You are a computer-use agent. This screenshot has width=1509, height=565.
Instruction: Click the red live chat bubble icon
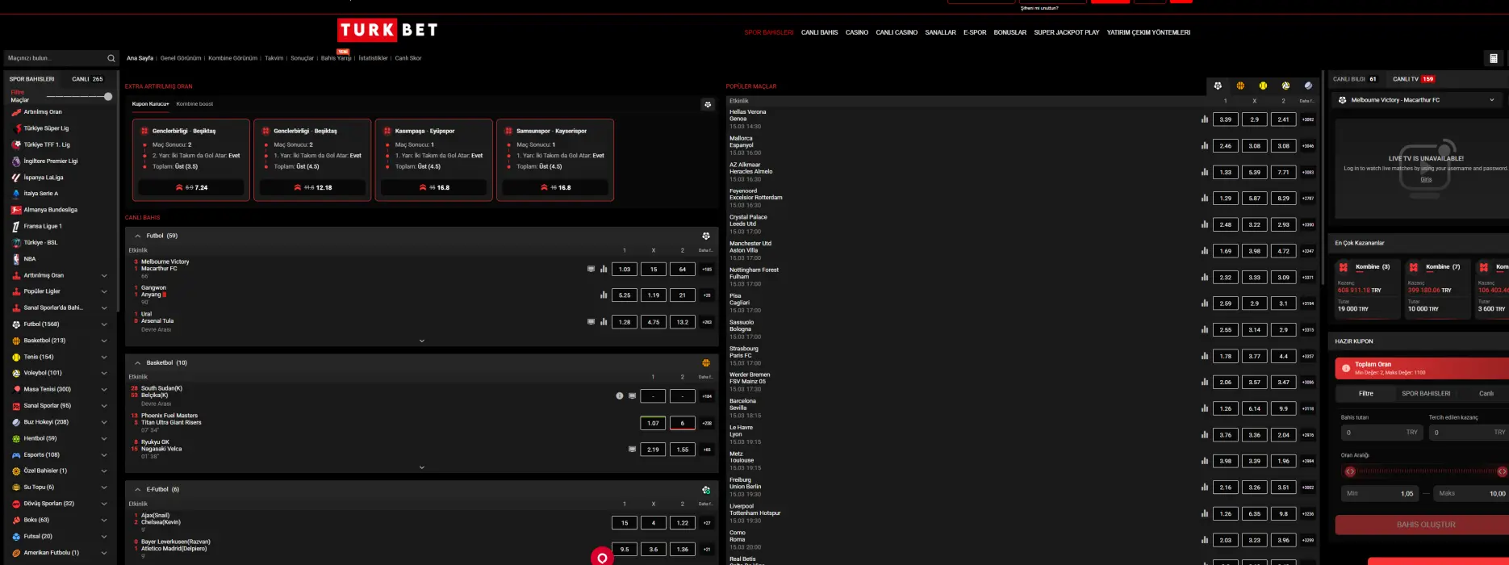click(x=602, y=558)
